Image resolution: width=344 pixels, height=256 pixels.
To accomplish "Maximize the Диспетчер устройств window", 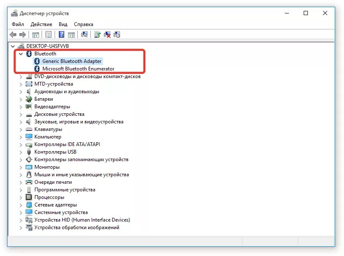I will (x=306, y=13).
